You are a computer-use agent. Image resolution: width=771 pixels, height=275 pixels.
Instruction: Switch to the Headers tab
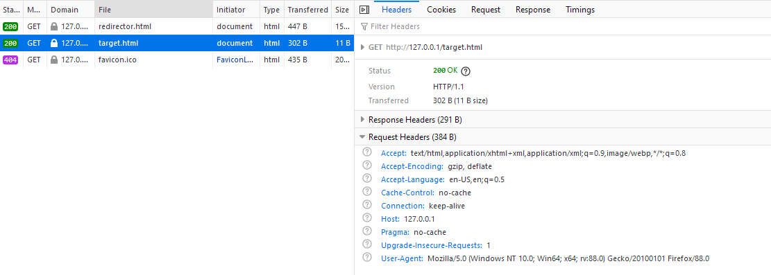click(x=397, y=9)
